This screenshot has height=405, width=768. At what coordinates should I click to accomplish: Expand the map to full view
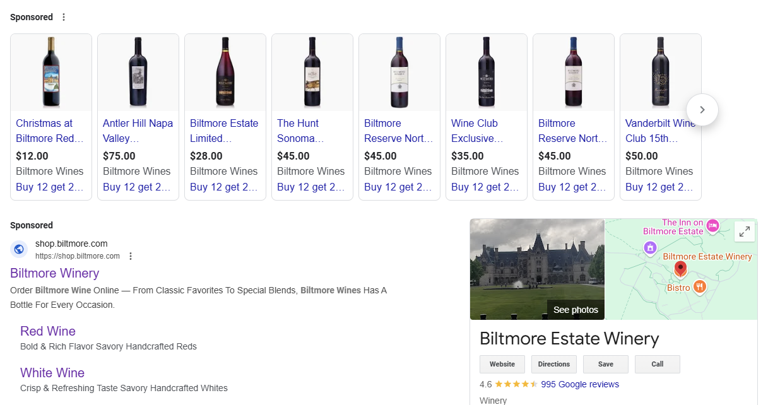(x=745, y=232)
